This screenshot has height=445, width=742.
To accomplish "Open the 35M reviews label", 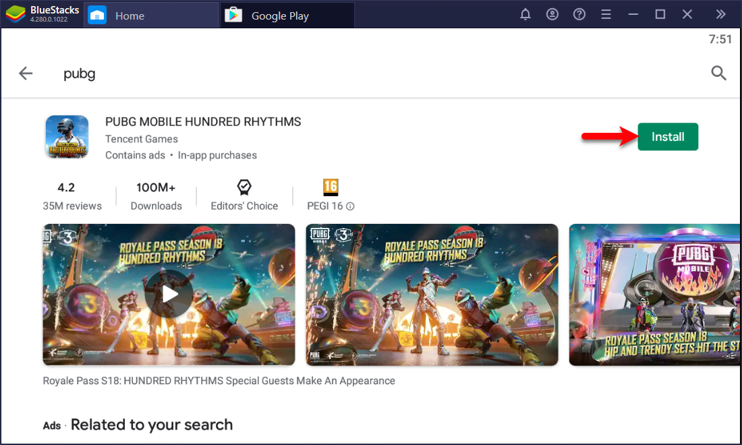I will 72,206.
